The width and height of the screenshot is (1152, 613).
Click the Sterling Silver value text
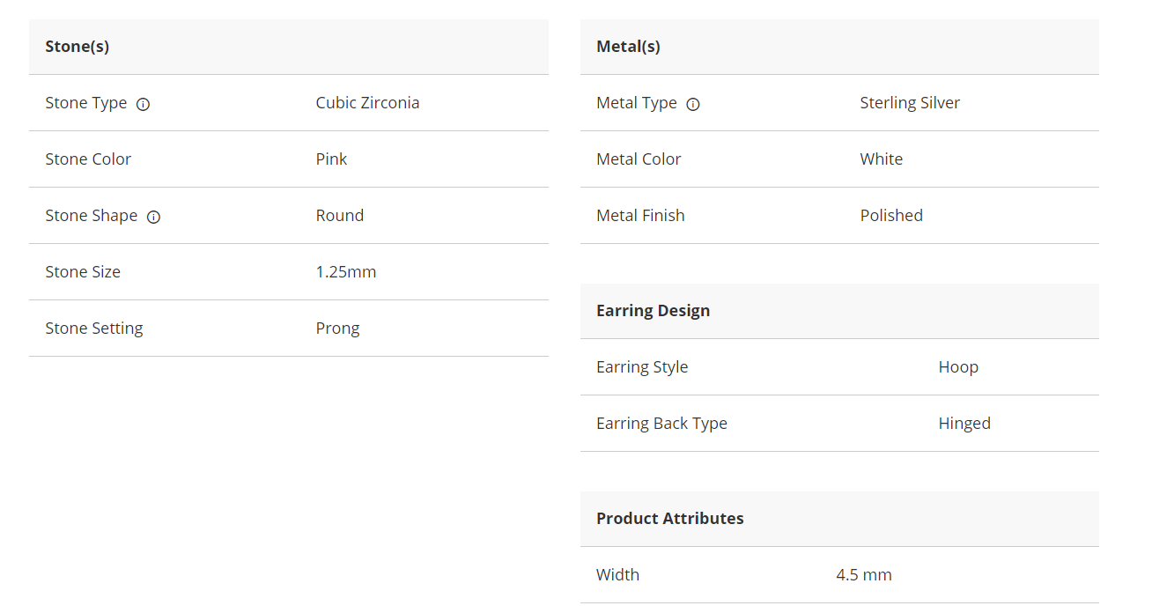point(910,103)
